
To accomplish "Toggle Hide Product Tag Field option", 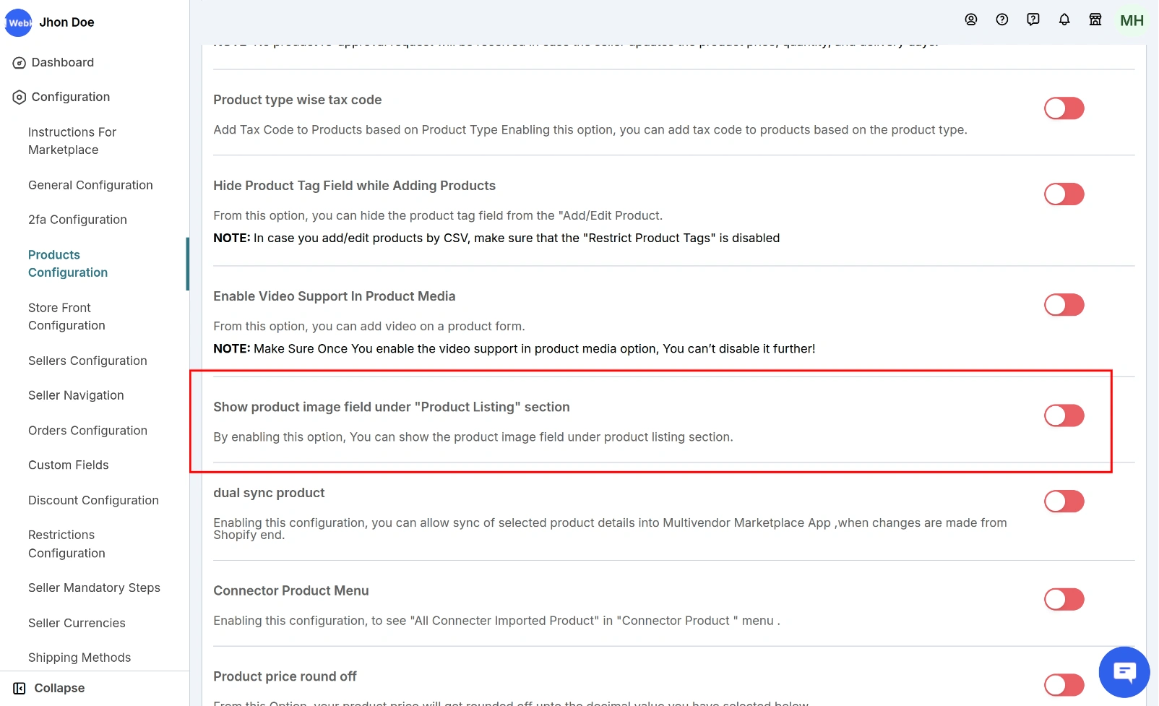I will point(1064,194).
